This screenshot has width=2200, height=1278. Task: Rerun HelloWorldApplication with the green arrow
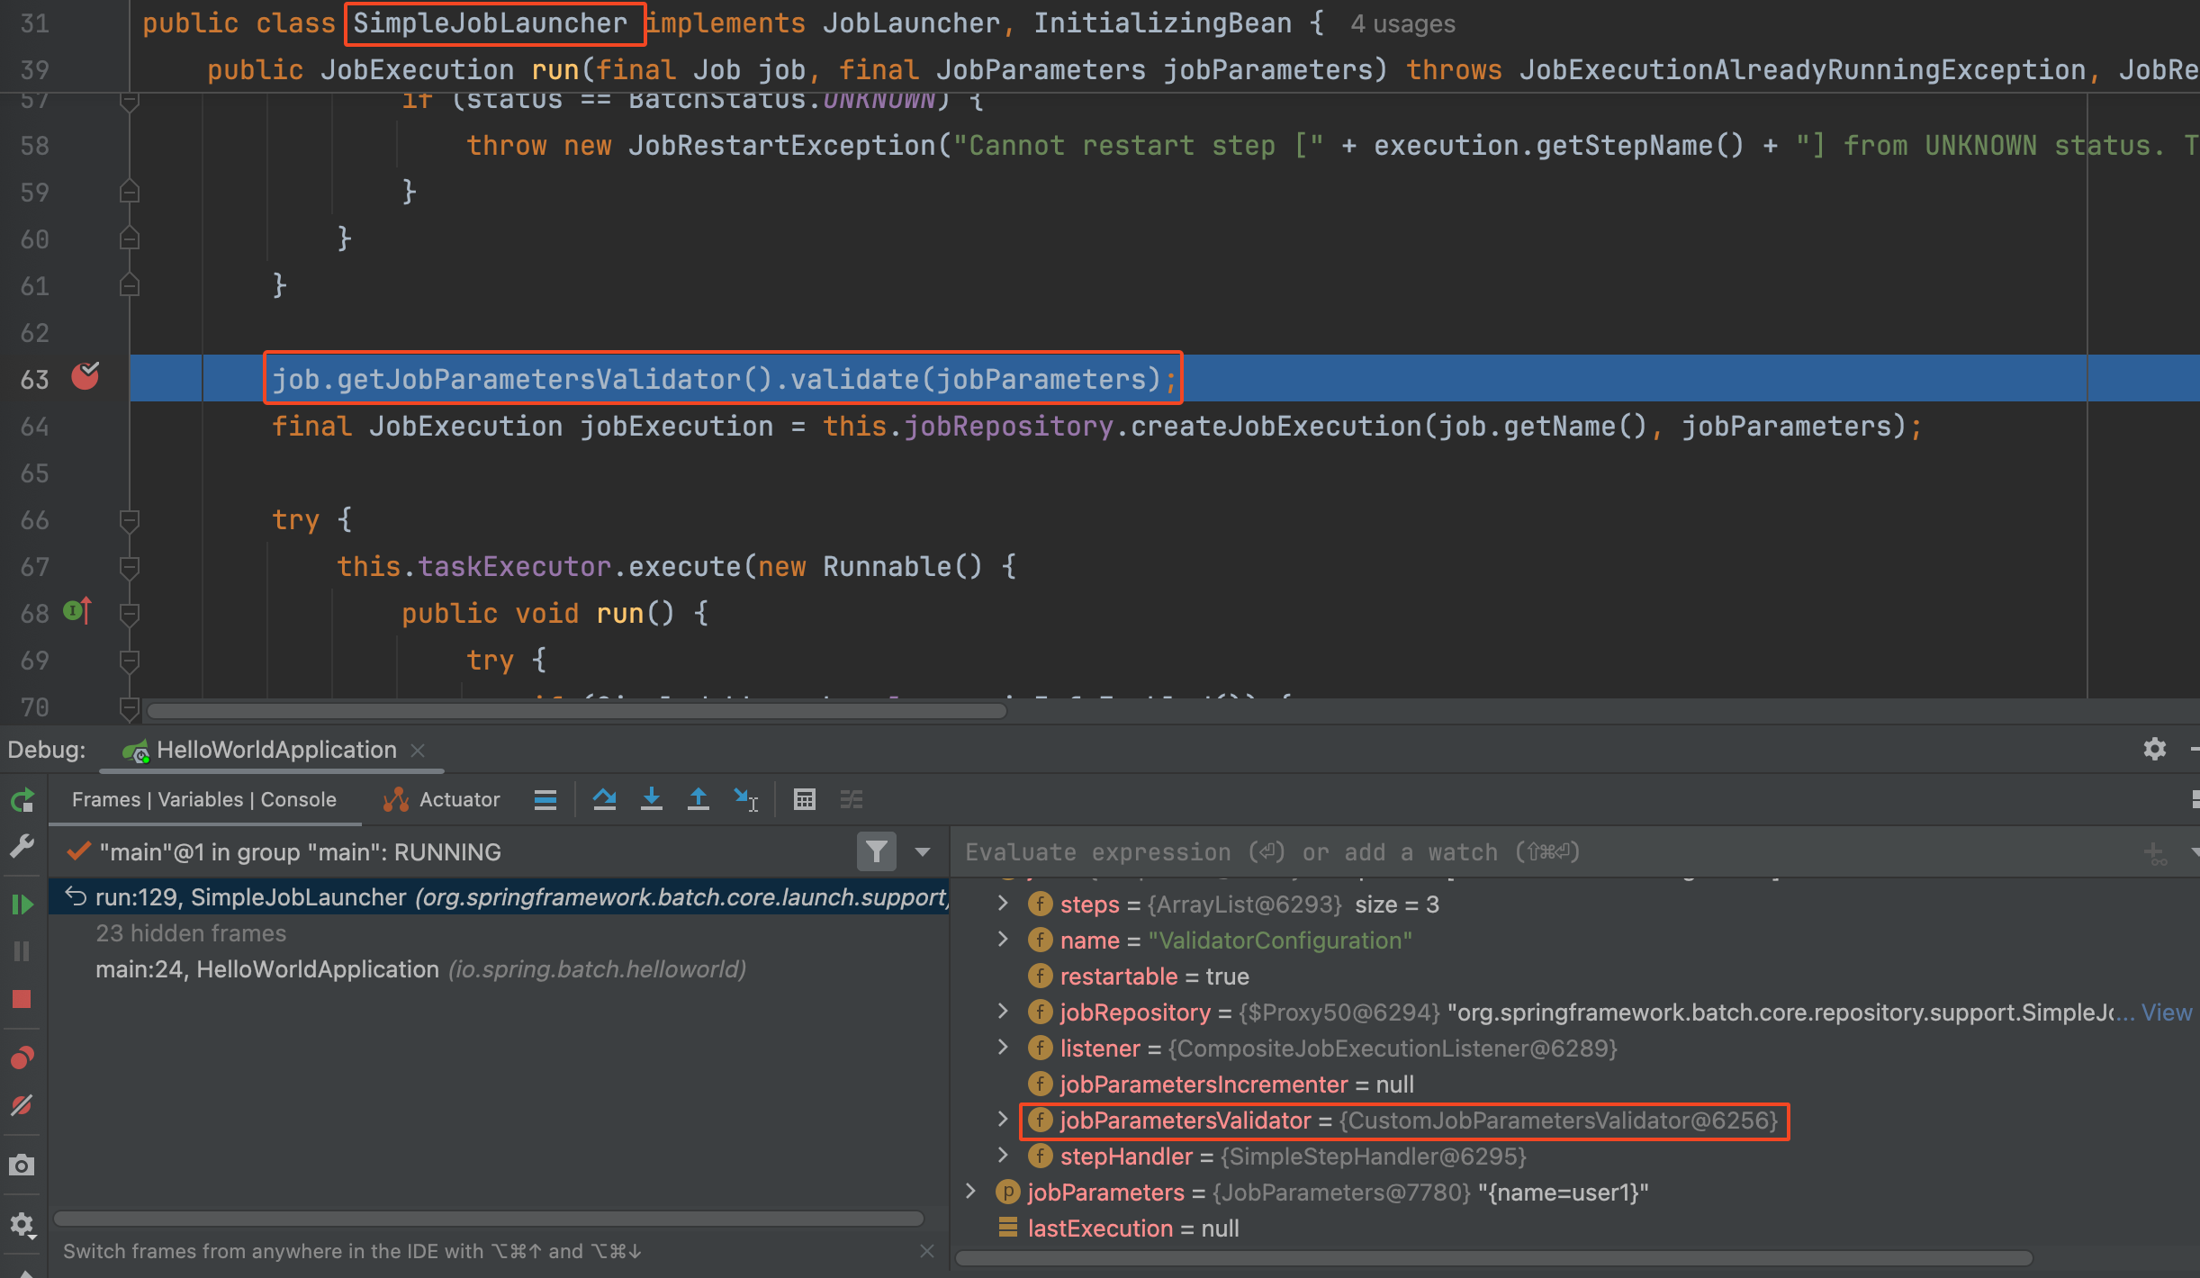pos(22,799)
